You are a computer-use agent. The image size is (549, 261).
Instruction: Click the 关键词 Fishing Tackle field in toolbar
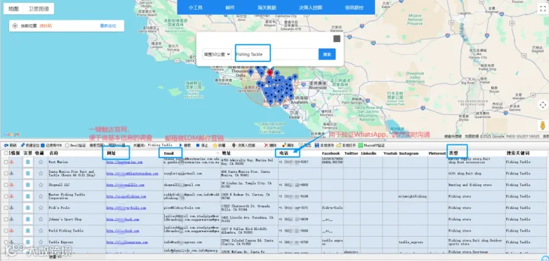[163, 145]
